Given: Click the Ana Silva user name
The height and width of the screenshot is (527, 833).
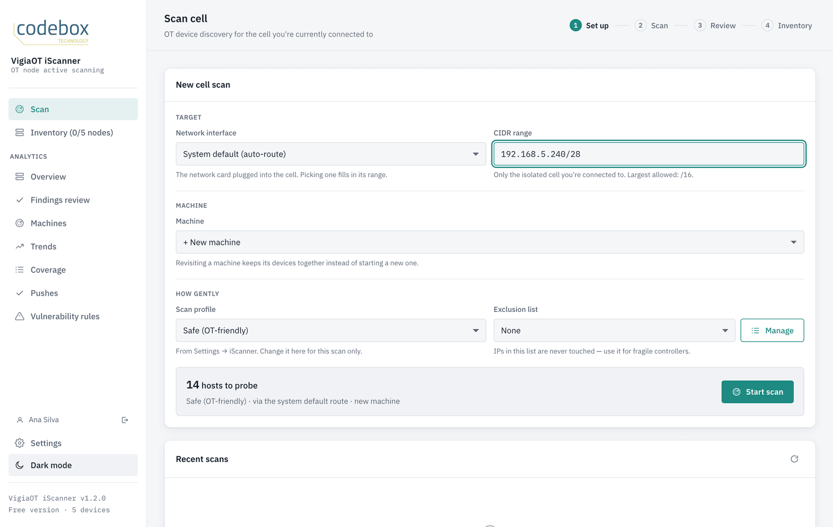Looking at the screenshot, I should click(44, 420).
